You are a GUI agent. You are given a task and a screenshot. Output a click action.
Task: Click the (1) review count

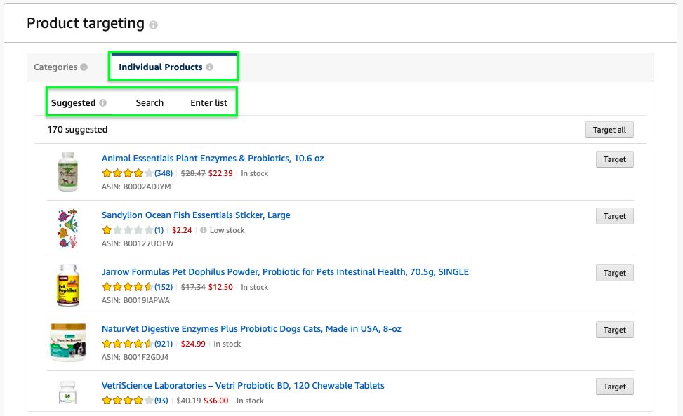(x=159, y=230)
